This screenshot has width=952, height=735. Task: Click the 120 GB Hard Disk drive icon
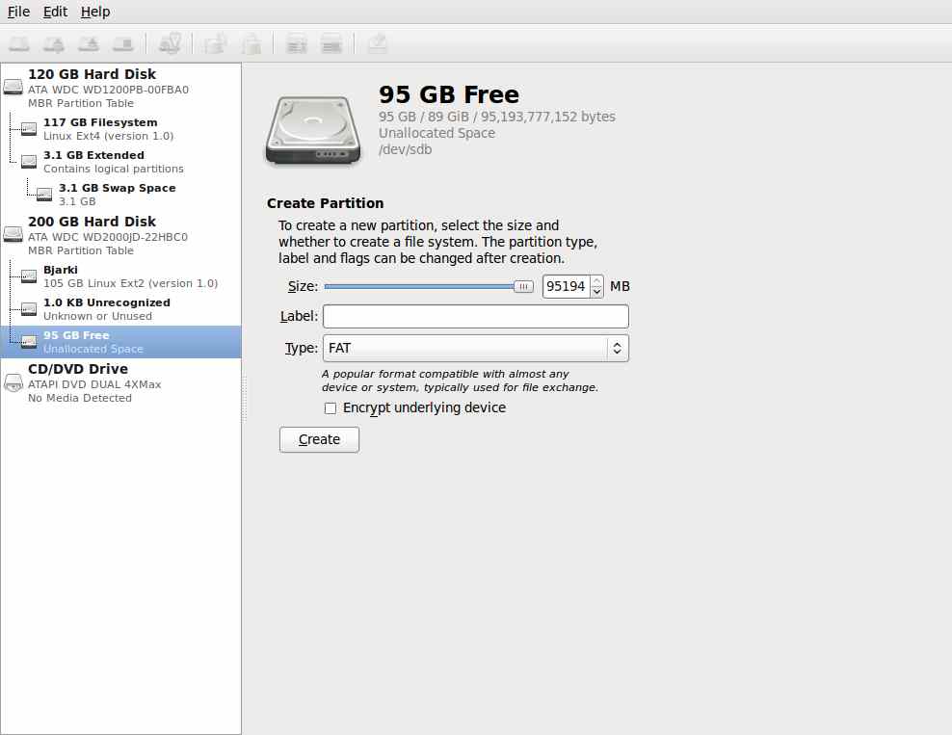coord(13,88)
